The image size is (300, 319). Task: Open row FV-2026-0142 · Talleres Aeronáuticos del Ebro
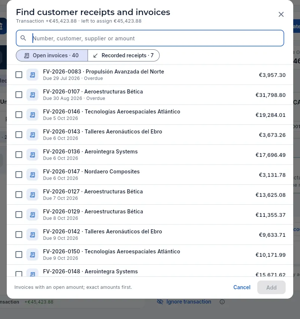click(x=150, y=235)
